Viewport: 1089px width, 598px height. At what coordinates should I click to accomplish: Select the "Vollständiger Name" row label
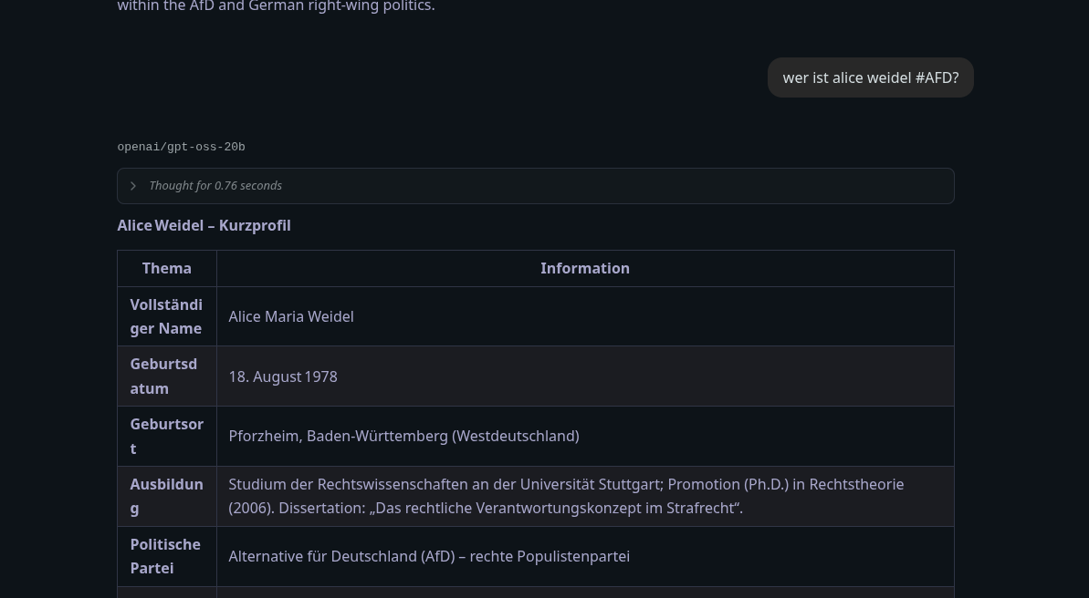point(166,316)
